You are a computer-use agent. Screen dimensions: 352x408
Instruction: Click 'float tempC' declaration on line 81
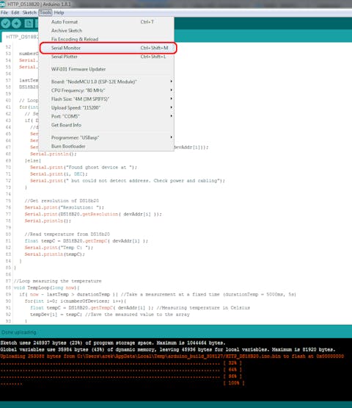(x=40, y=241)
